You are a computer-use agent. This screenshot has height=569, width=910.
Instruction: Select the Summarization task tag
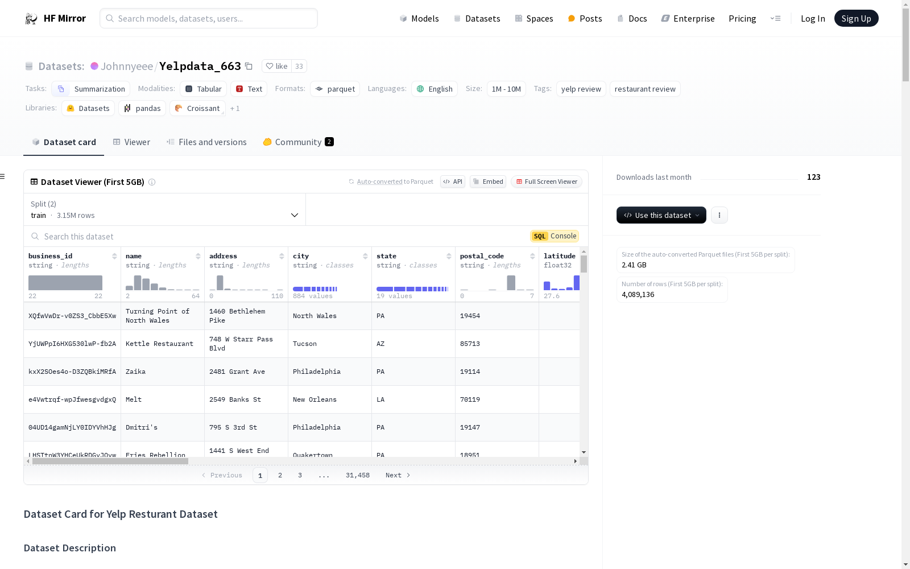(x=91, y=89)
